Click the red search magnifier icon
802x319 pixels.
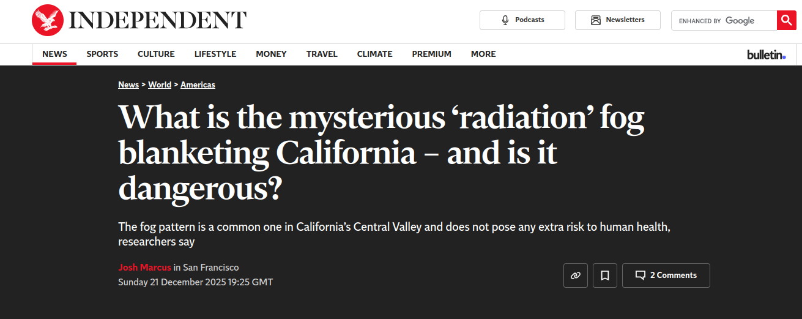(786, 20)
